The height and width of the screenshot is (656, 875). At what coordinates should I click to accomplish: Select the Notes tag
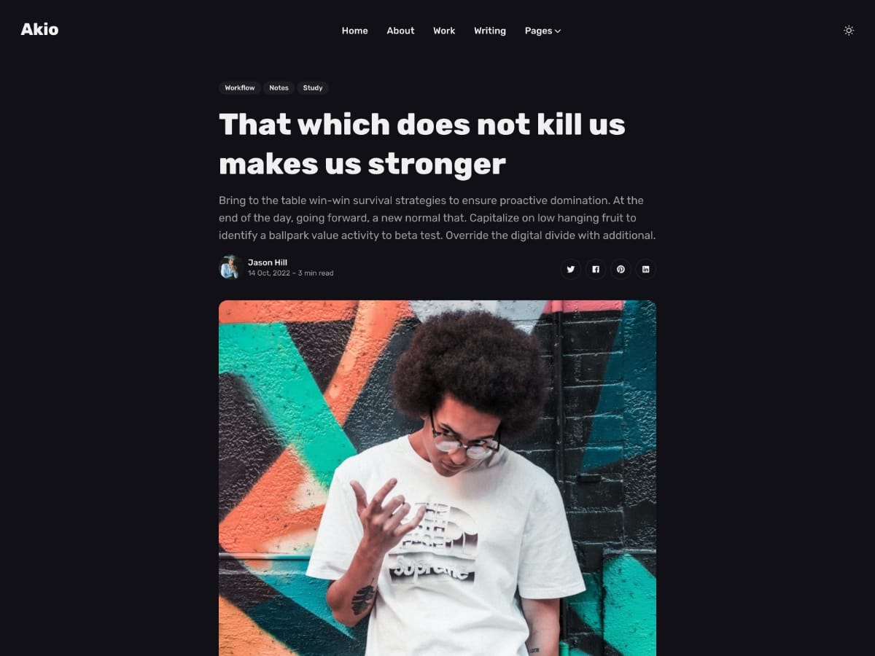[279, 88]
